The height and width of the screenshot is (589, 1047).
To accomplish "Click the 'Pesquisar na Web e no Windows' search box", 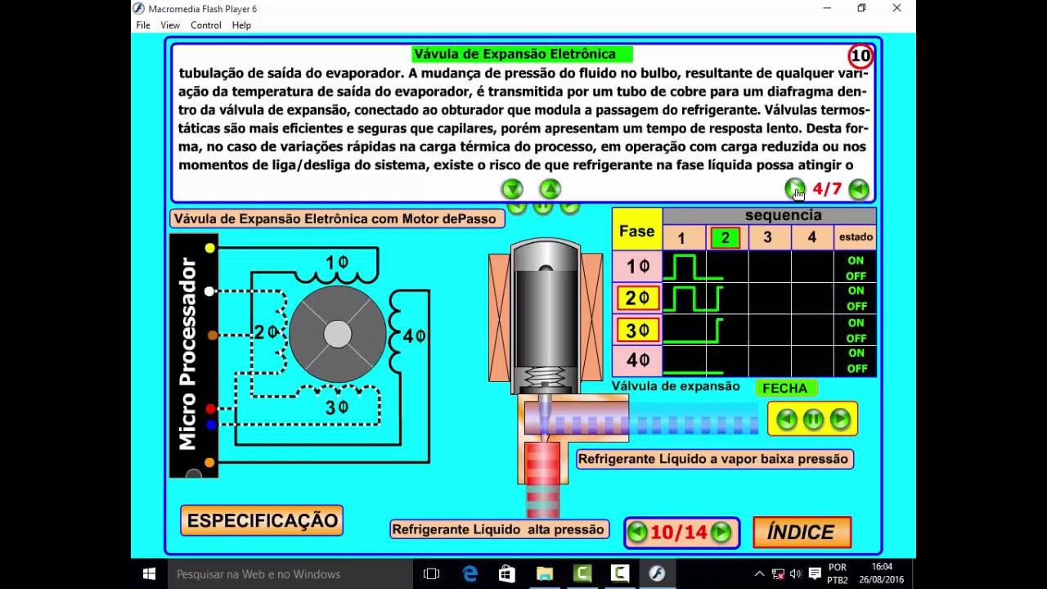I will coord(291,574).
